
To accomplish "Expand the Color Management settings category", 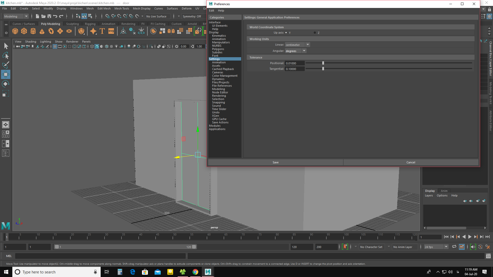I will click(224, 75).
